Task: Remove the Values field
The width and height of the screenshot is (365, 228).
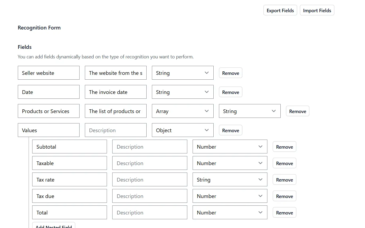Action: coord(230,130)
